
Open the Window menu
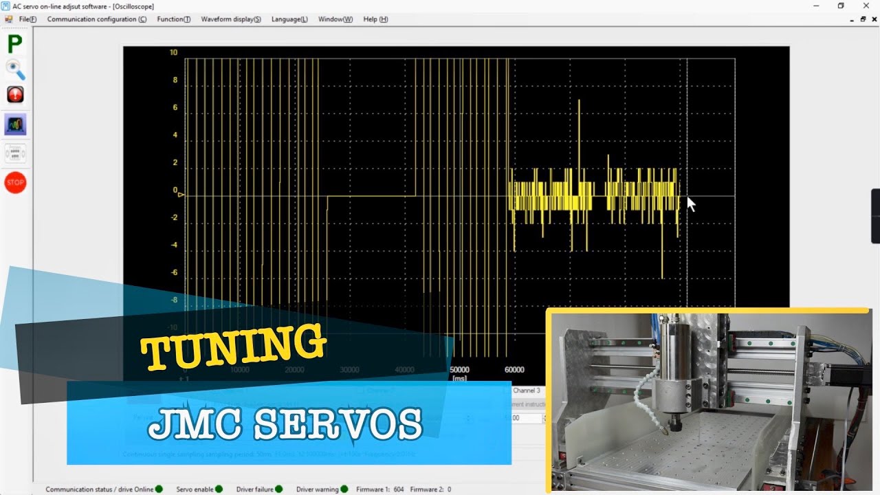point(335,19)
